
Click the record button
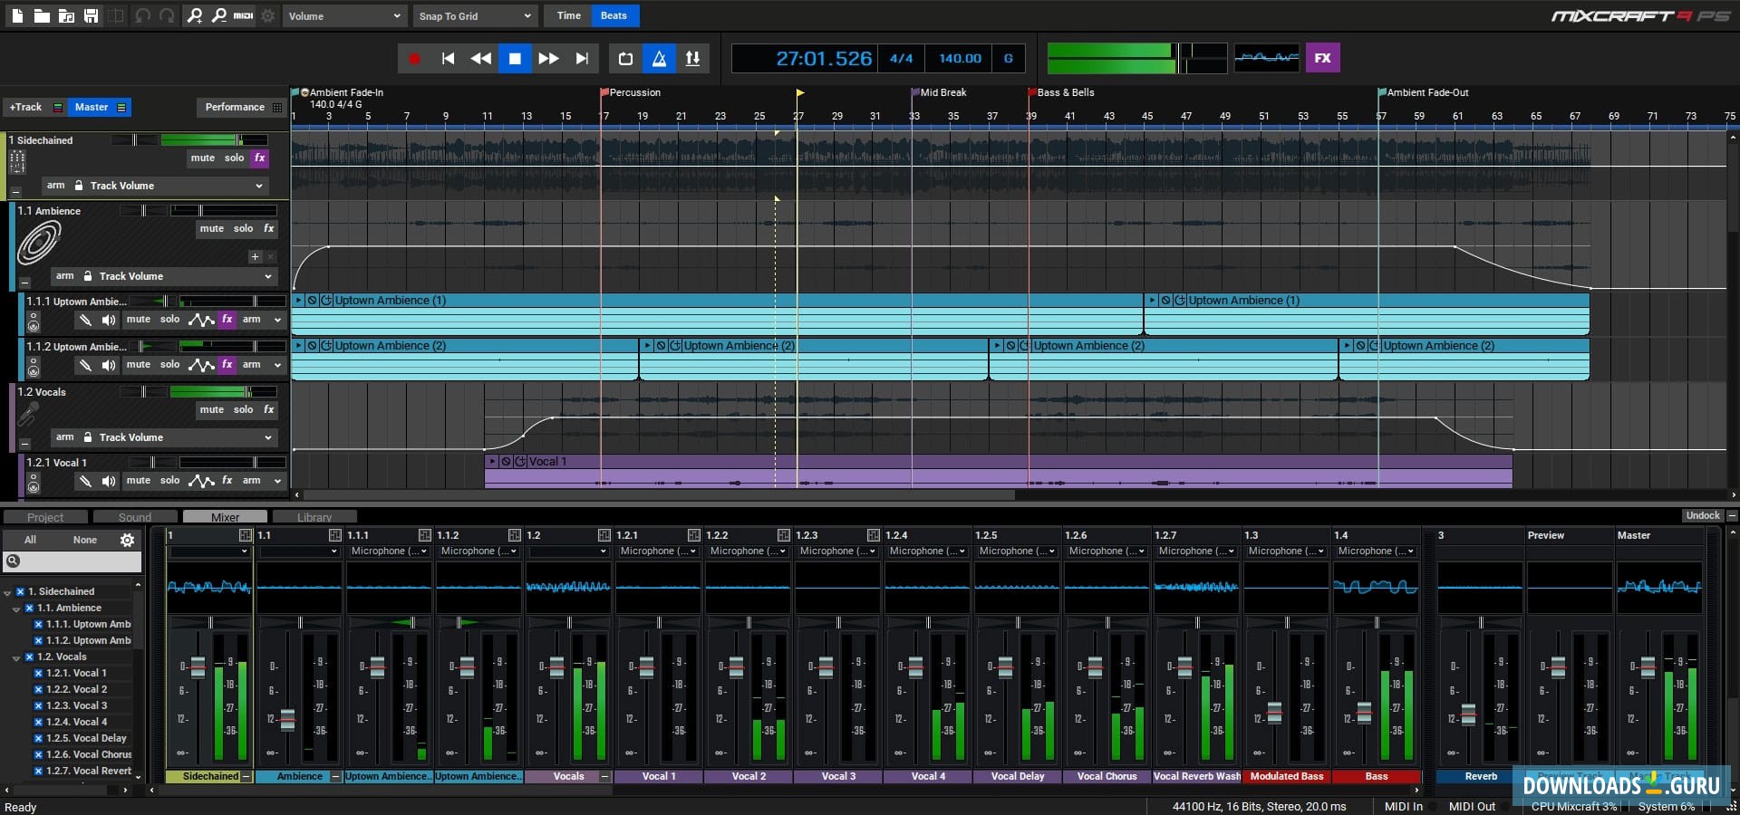[414, 58]
